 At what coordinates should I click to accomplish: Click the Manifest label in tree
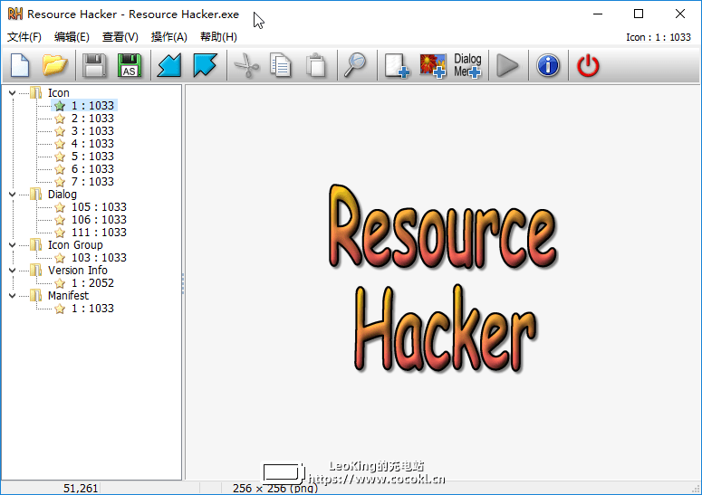[x=68, y=296]
